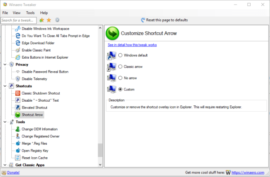Click the Search for a tweak field

18,21
